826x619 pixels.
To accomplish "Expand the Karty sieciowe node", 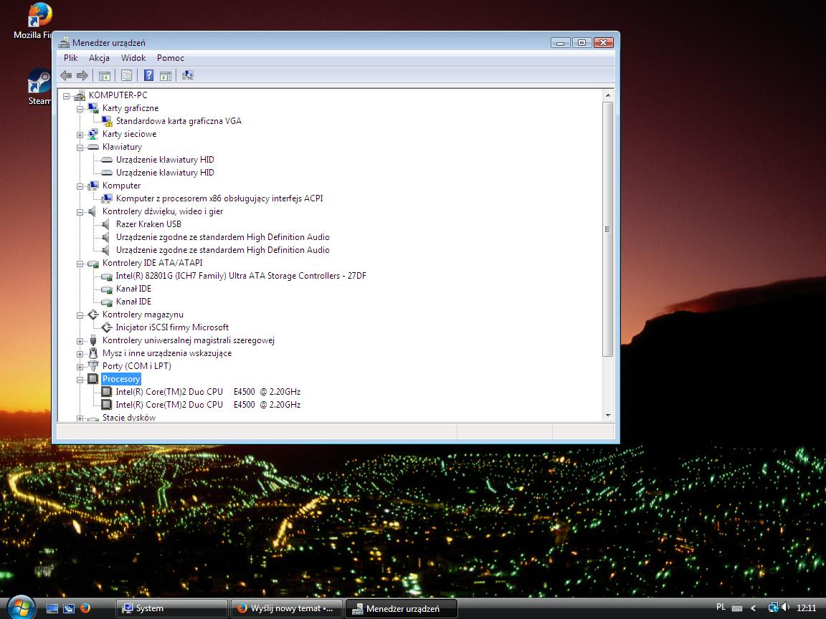I will (x=80, y=135).
